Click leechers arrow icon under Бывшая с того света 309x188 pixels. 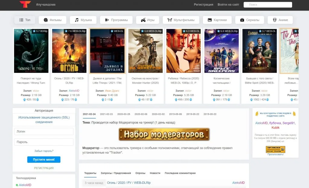267,100
